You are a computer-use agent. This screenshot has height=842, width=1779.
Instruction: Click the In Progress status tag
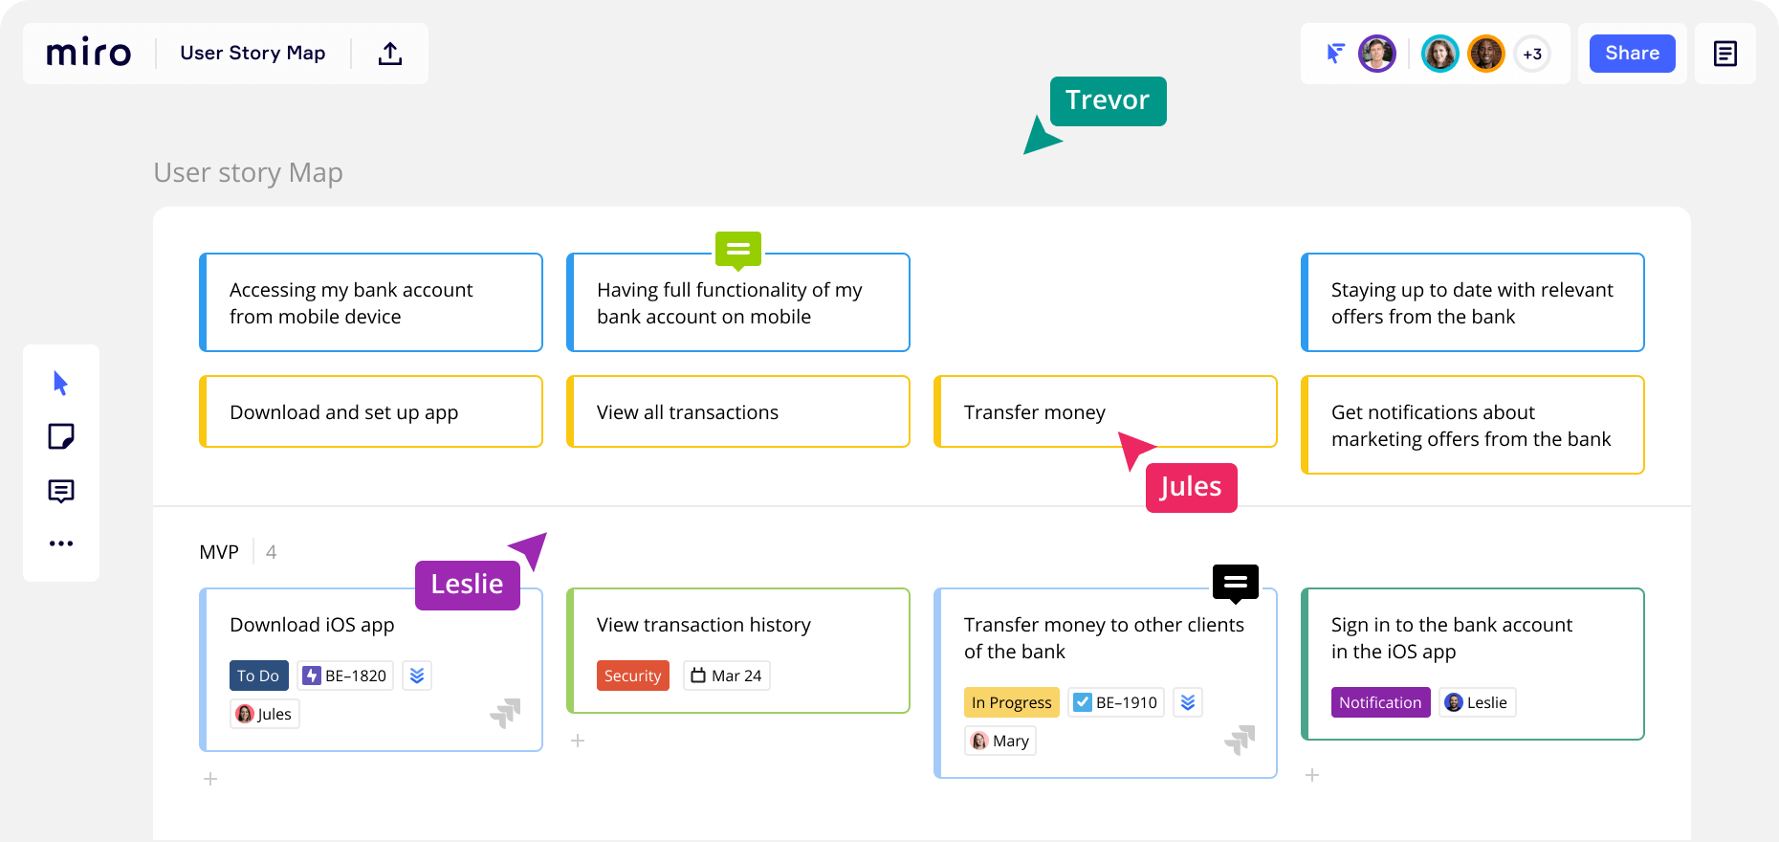(1011, 702)
